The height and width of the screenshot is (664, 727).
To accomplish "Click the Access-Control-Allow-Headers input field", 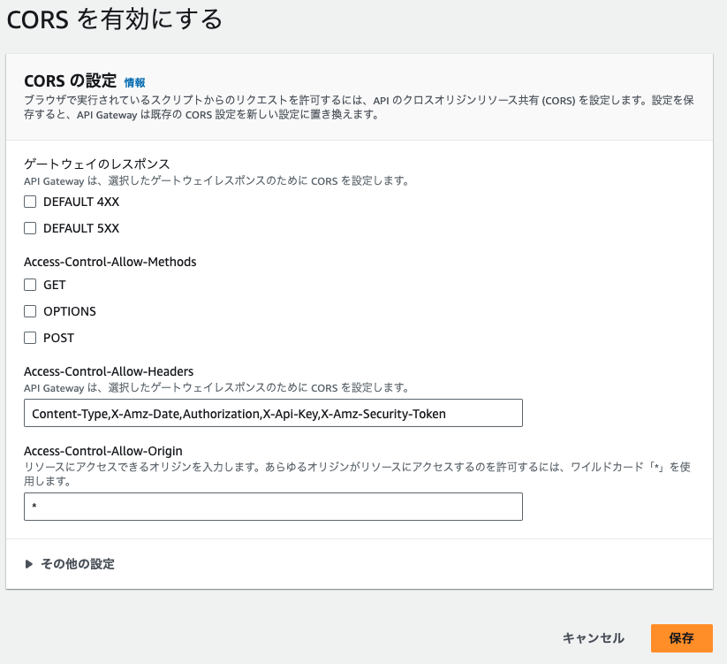I will click(273, 413).
